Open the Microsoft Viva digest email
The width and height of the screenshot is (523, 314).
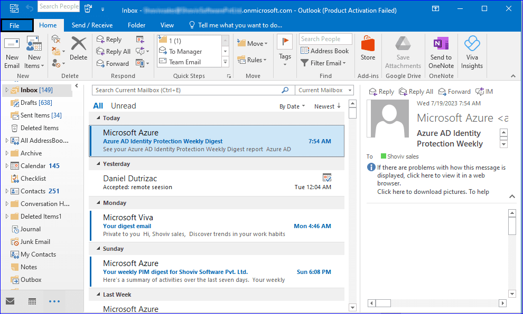(x=217, y=225)
